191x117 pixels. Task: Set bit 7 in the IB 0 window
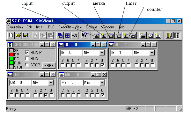(62, 65)
